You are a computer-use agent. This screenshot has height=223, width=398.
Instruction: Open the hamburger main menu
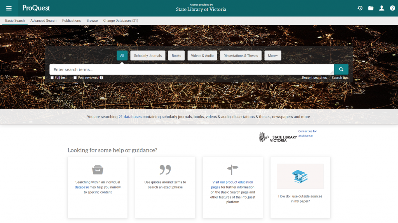pos(9,8)
